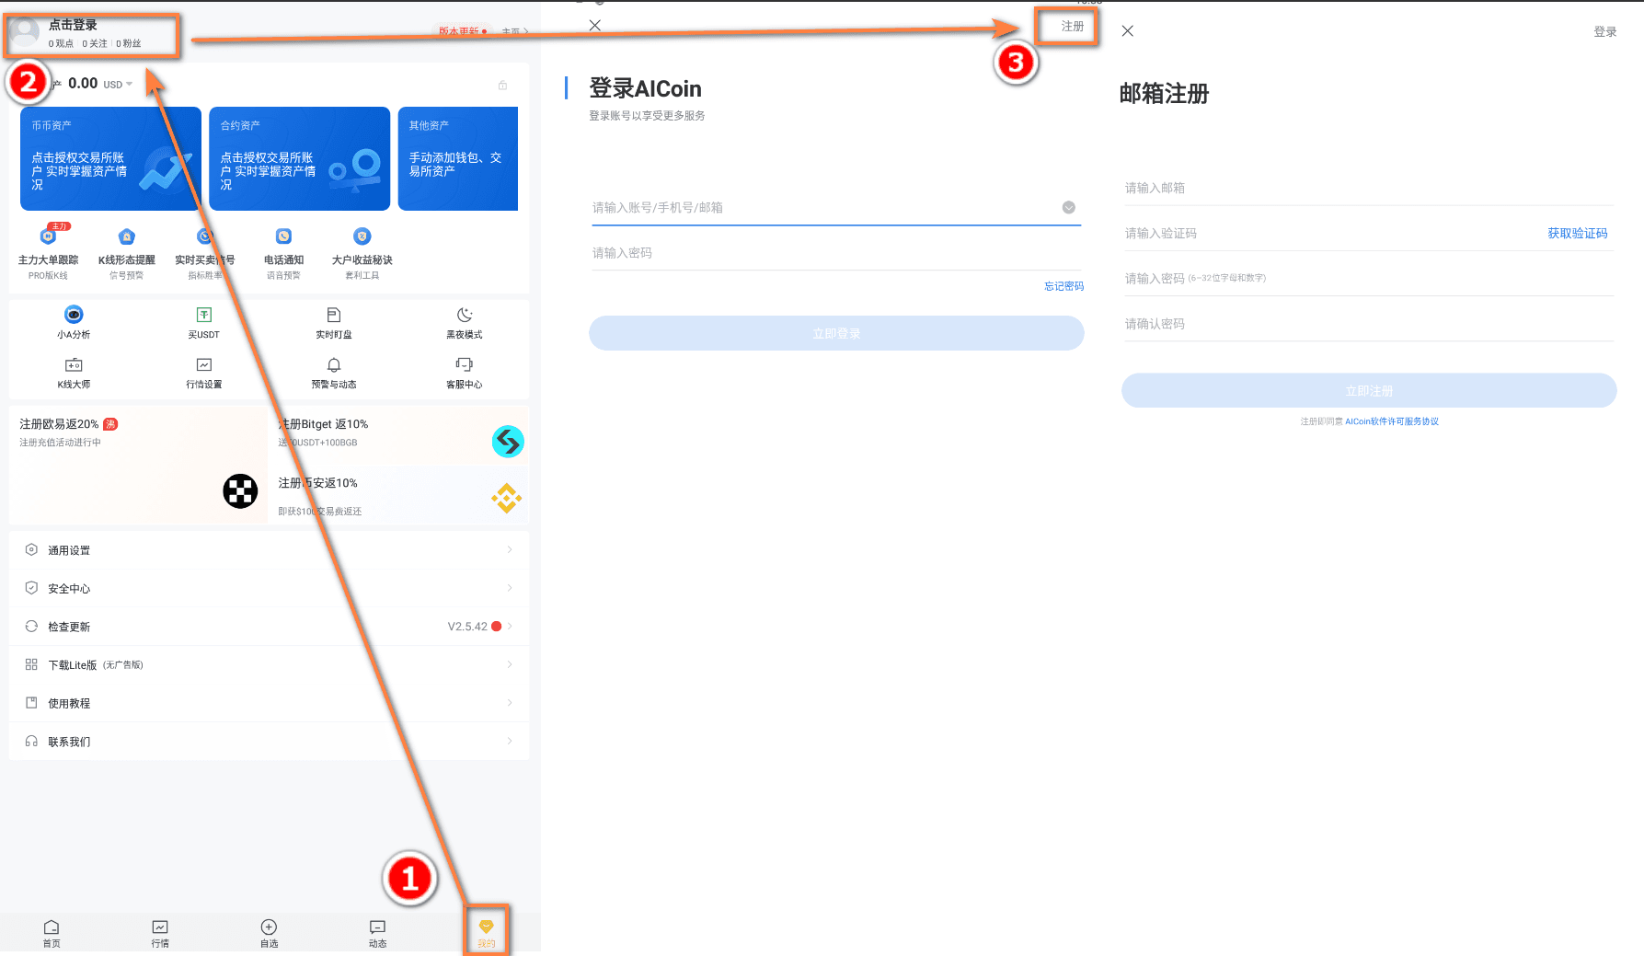Click the avatar profile picture
The width and height of the screenshot is (1644, 956).
(24, 33)
